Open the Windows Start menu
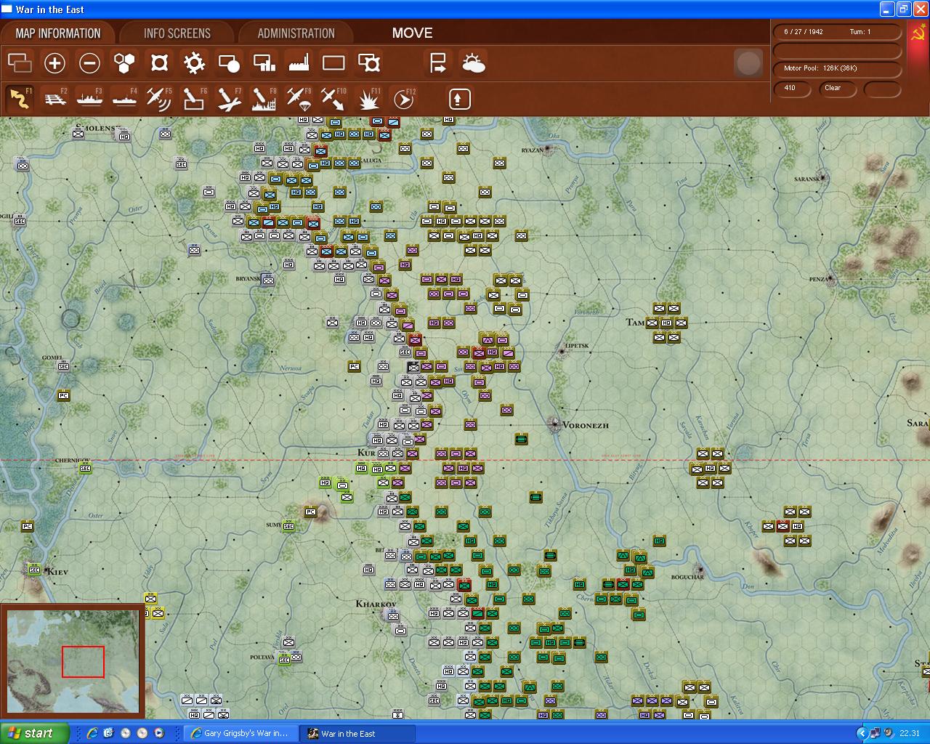930x744 pixels. [x=34, y=733]
